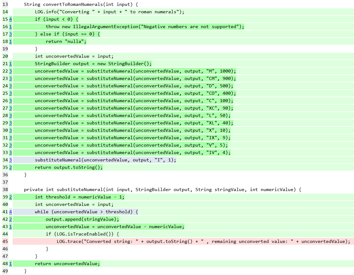Click the IllegalArgumentException throw statement
The height and width of the screenshot is (275, 354).
[x=145, y=27]
